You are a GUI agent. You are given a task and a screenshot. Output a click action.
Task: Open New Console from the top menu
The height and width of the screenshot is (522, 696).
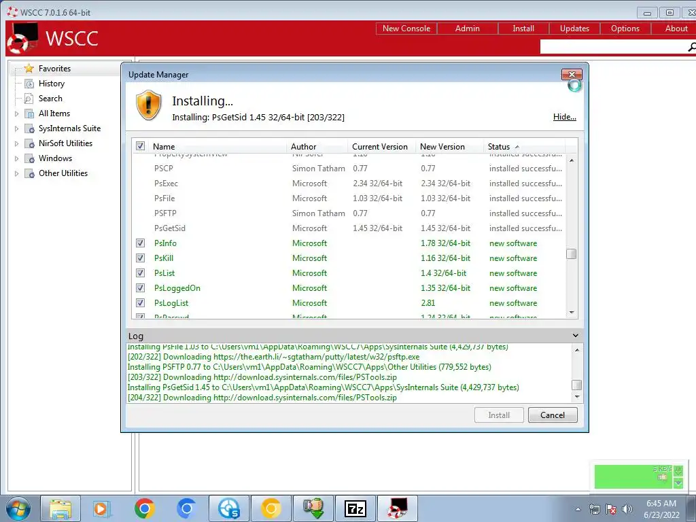pyautogui.click(x=406, y=29)
